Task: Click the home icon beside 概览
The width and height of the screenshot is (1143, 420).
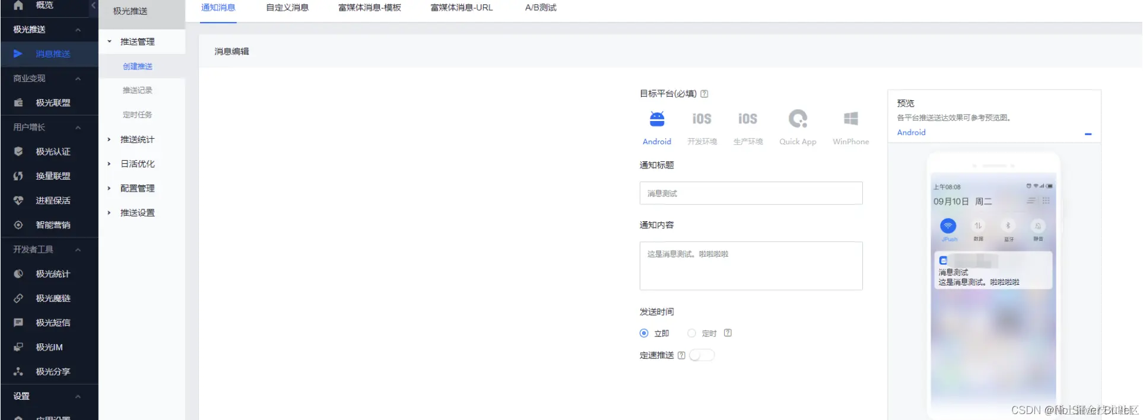Action: pos(18,5)
